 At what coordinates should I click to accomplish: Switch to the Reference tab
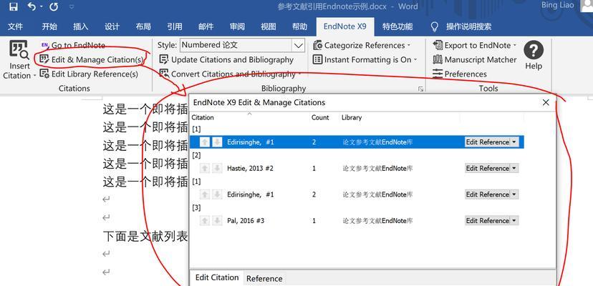264,279
